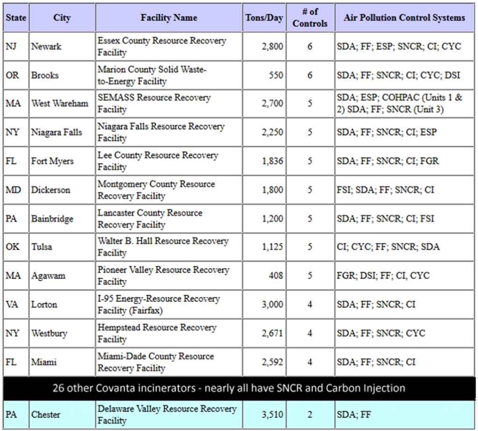478x431 pixels.
Task: Click the State column header
Action: (x=15, y=18)
